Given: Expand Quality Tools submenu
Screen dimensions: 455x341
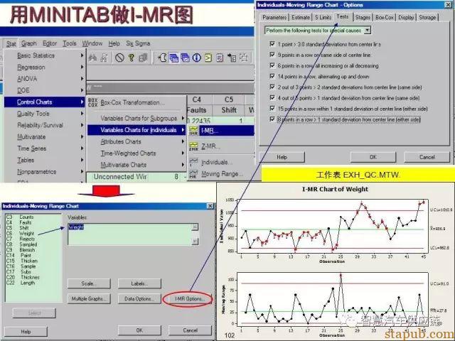Looking at the screenshot, I should point(44,114).
